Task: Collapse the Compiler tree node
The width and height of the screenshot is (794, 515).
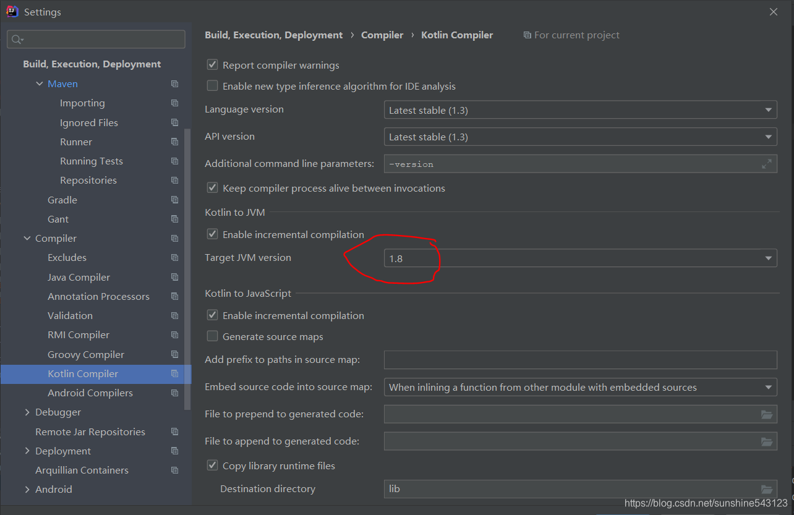Action: tap(27, 239)
